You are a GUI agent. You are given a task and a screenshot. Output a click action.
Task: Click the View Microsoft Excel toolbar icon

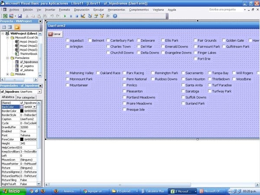5,16
